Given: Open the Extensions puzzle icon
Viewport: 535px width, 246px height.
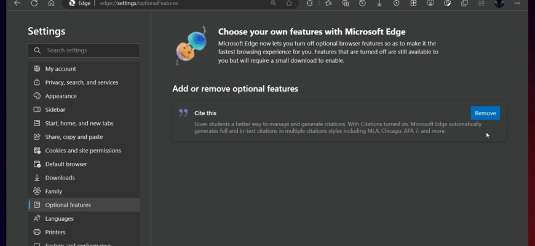Looking at the screenshot, I should pos(309,3).
